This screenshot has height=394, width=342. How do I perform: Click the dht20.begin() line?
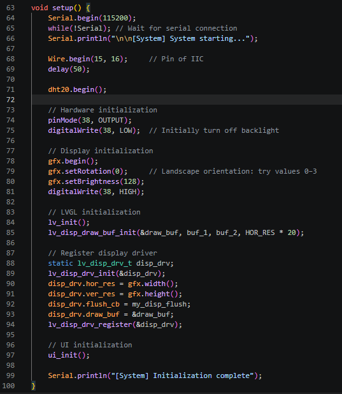[77, 89]
